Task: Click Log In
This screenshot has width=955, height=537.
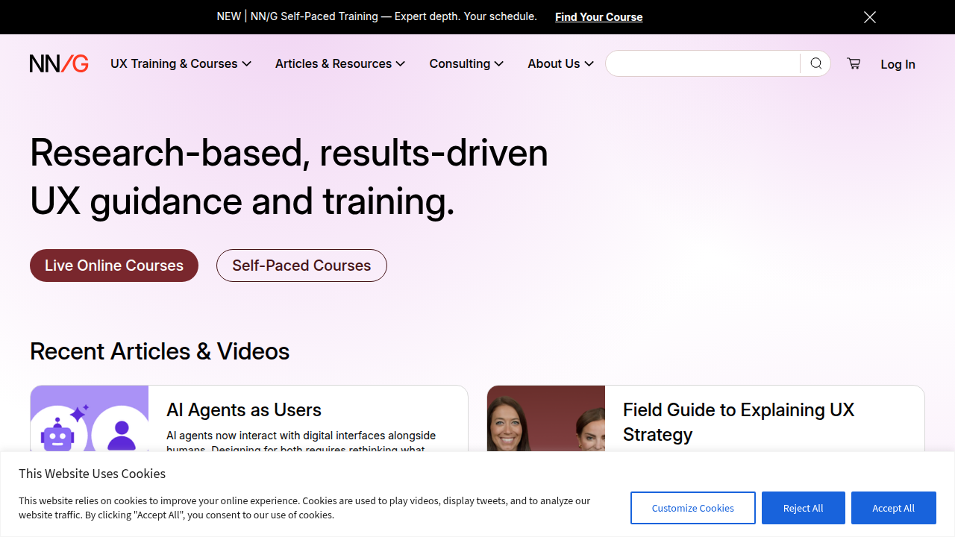Action: tap(898, 64)
